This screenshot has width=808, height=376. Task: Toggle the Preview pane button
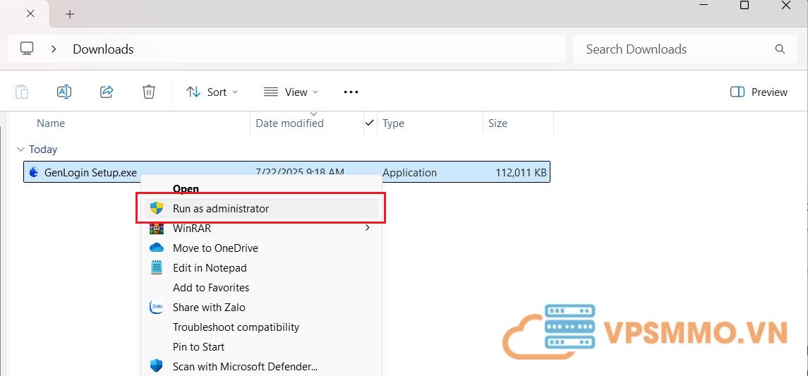pyautogui.click(x=759, y=92)
